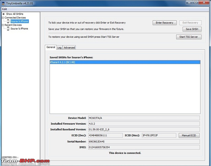
Task: Click the Installed Firmware Version field
Action: 144,124
